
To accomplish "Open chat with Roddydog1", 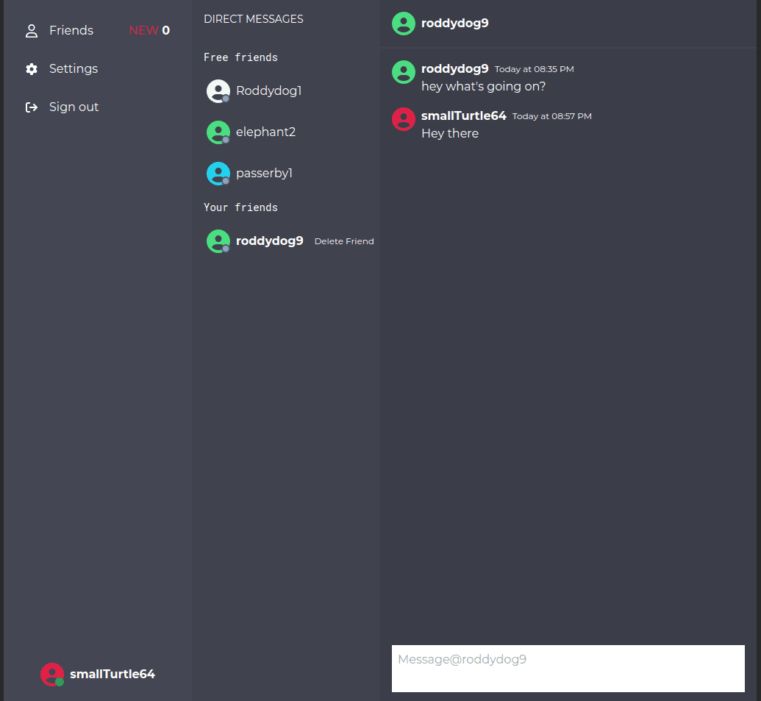I will click(269, 90).
